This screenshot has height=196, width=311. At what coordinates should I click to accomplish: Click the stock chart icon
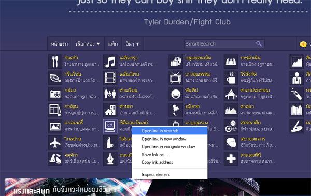(x=296, y=62)
